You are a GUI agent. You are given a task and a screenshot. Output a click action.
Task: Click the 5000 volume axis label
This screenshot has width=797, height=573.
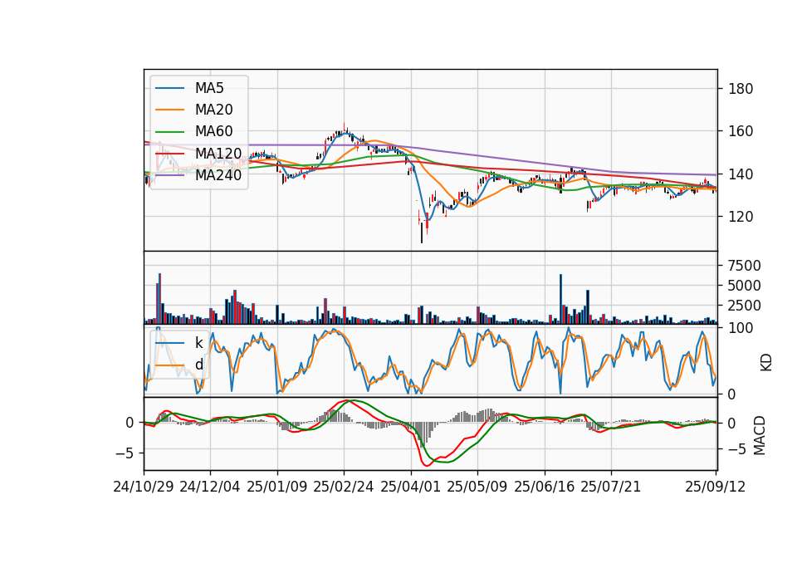tap(745, 286)
